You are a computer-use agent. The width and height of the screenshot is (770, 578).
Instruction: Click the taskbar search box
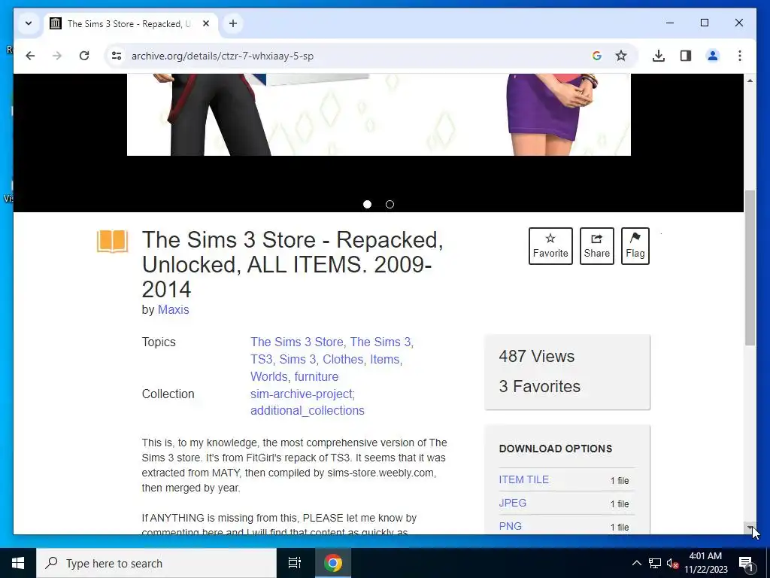[156, 563]
